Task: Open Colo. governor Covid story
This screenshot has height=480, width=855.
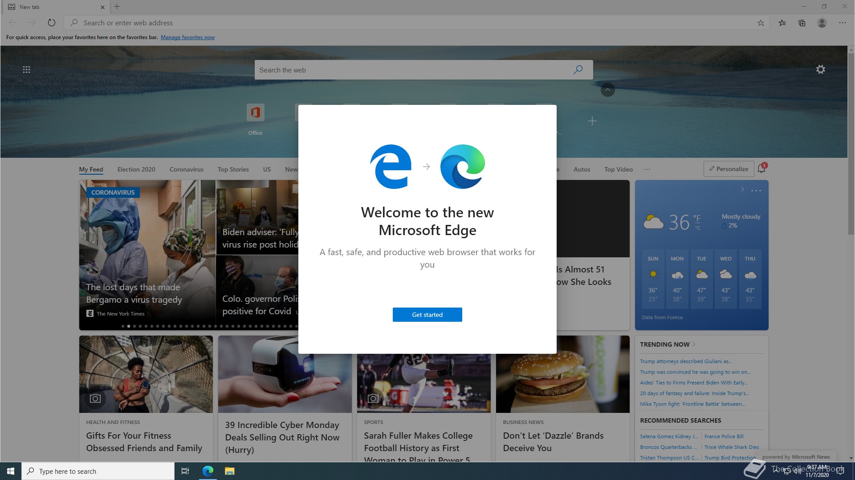Action: point(257,289)
